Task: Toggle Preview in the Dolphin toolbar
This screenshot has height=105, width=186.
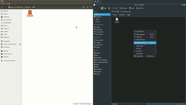Action: 123,8
